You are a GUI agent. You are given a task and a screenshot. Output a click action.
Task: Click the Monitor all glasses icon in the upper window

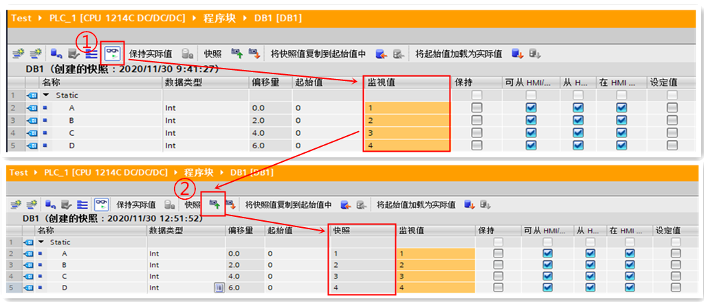point(112,54)
